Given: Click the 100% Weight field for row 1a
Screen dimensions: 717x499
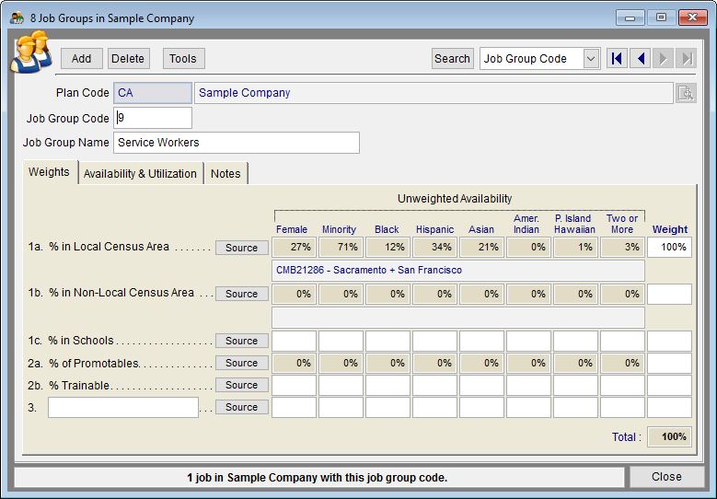Looking at the screenshot, I should pos(669,248).
